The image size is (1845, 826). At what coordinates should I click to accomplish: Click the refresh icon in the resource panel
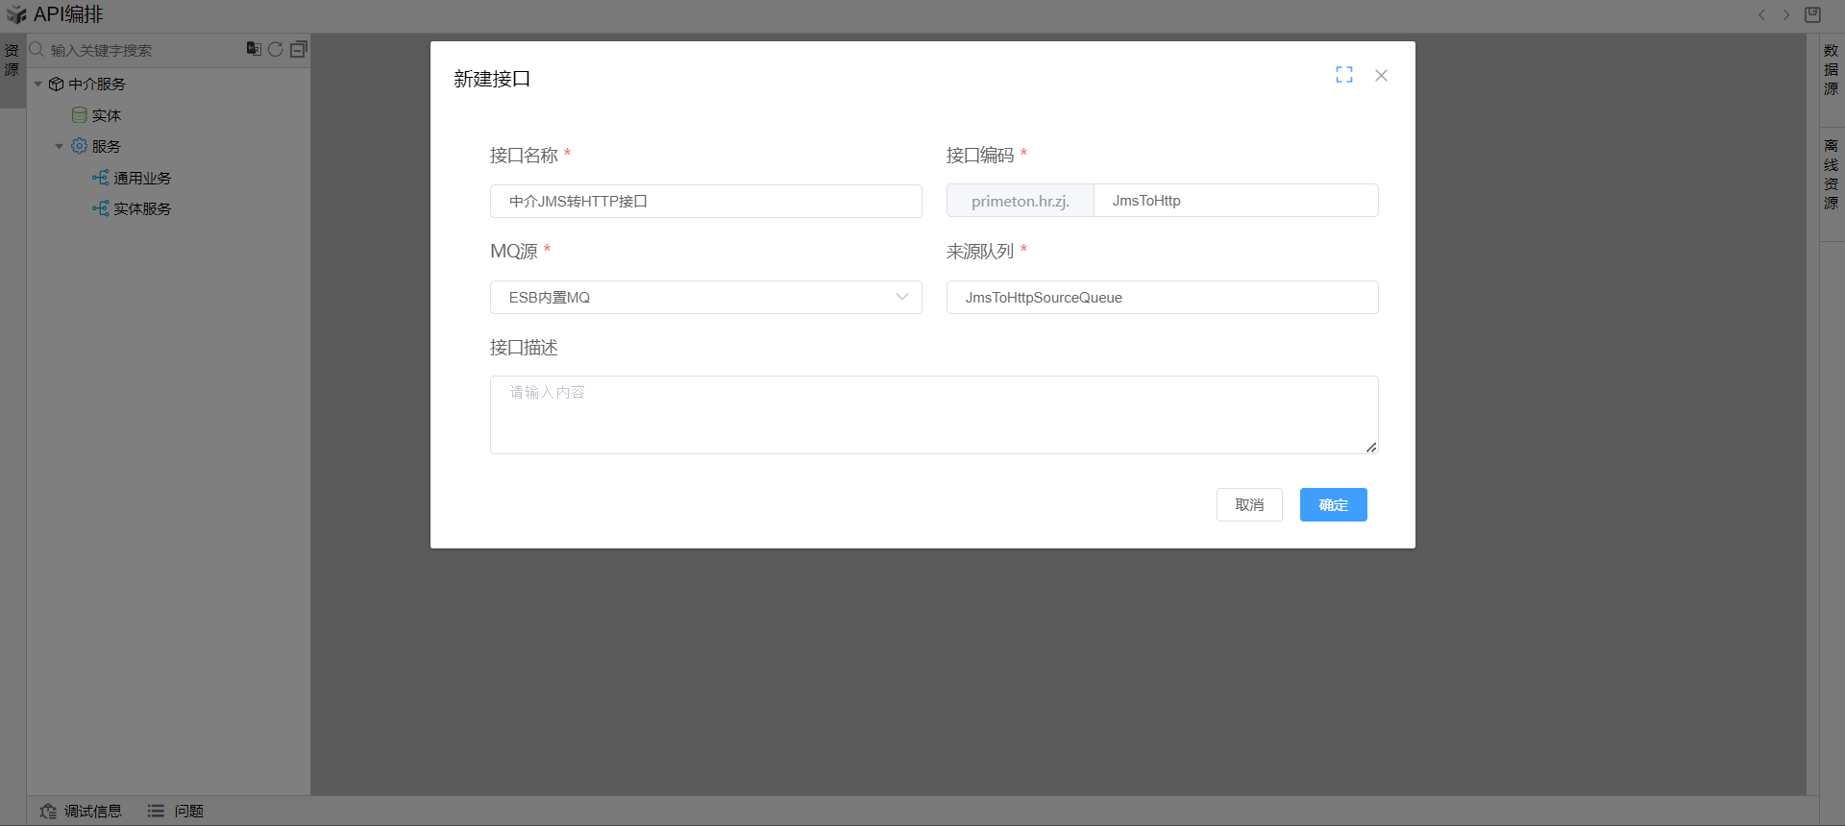pyautogui.click(x=276, y=49)
